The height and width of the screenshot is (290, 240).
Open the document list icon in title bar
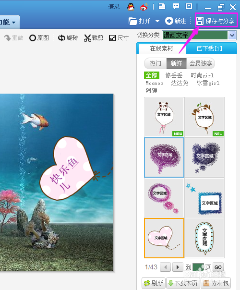pos(162,6)
